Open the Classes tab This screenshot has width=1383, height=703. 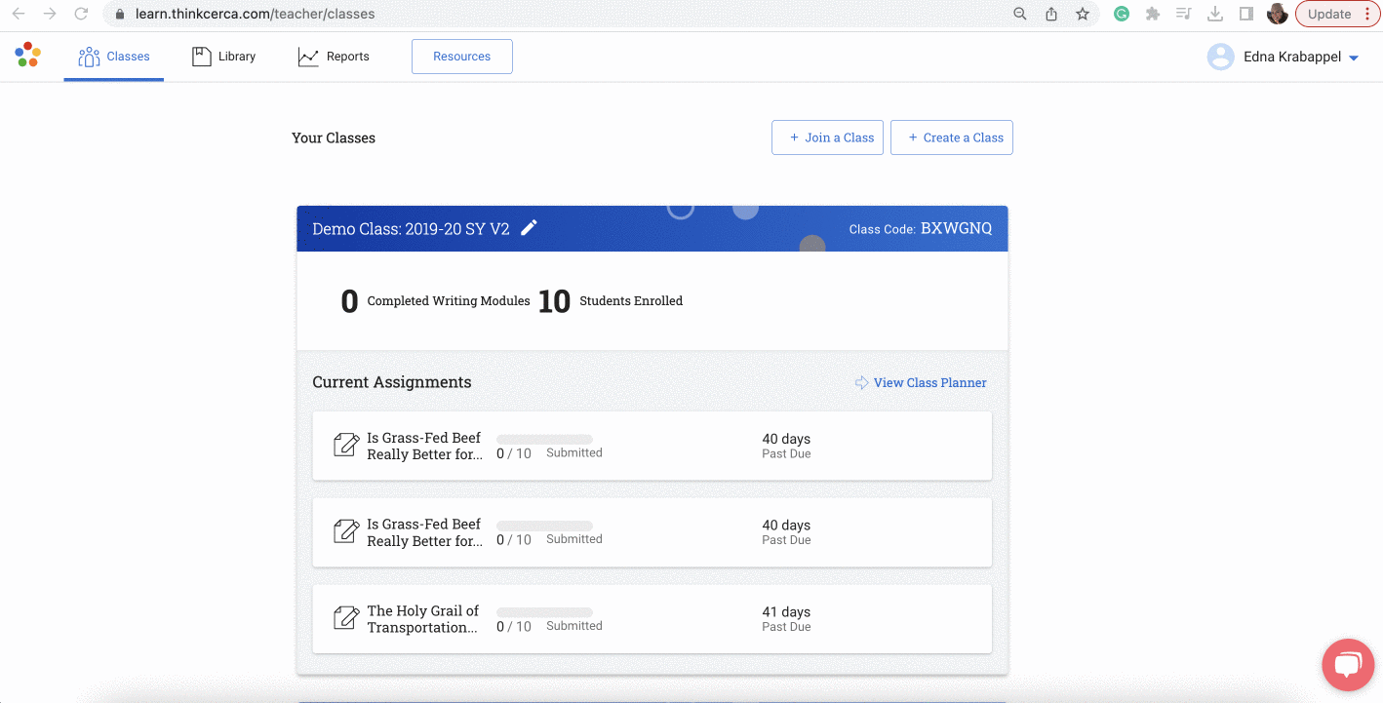[114, 57]
